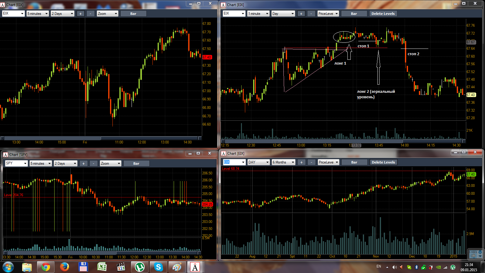
Task: Click Delete Levels in EIX daily chart
Action: coord(383,162)
